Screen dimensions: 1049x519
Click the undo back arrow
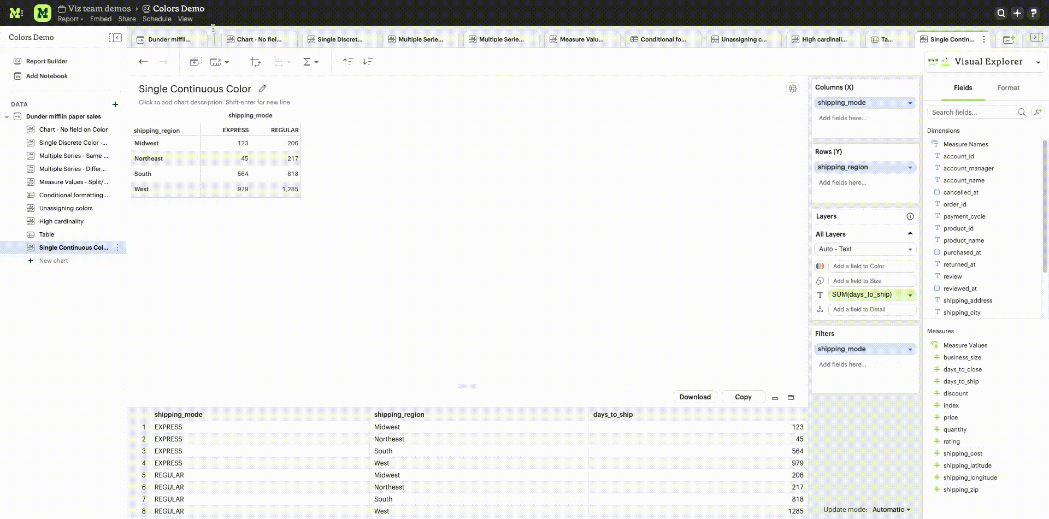[143, 62]
